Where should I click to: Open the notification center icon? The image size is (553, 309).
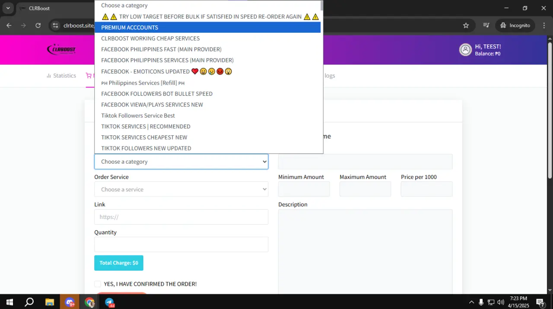(x=540, y=302)
